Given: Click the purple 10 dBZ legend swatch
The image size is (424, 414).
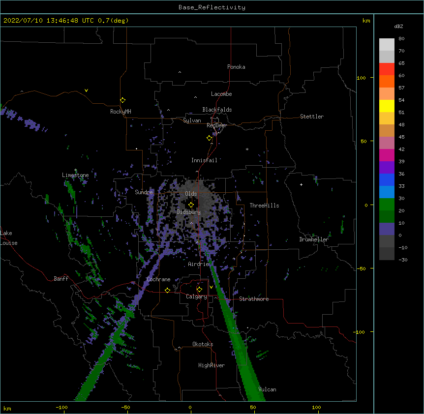Looking at the screenshot, I should tap(387, 229).
